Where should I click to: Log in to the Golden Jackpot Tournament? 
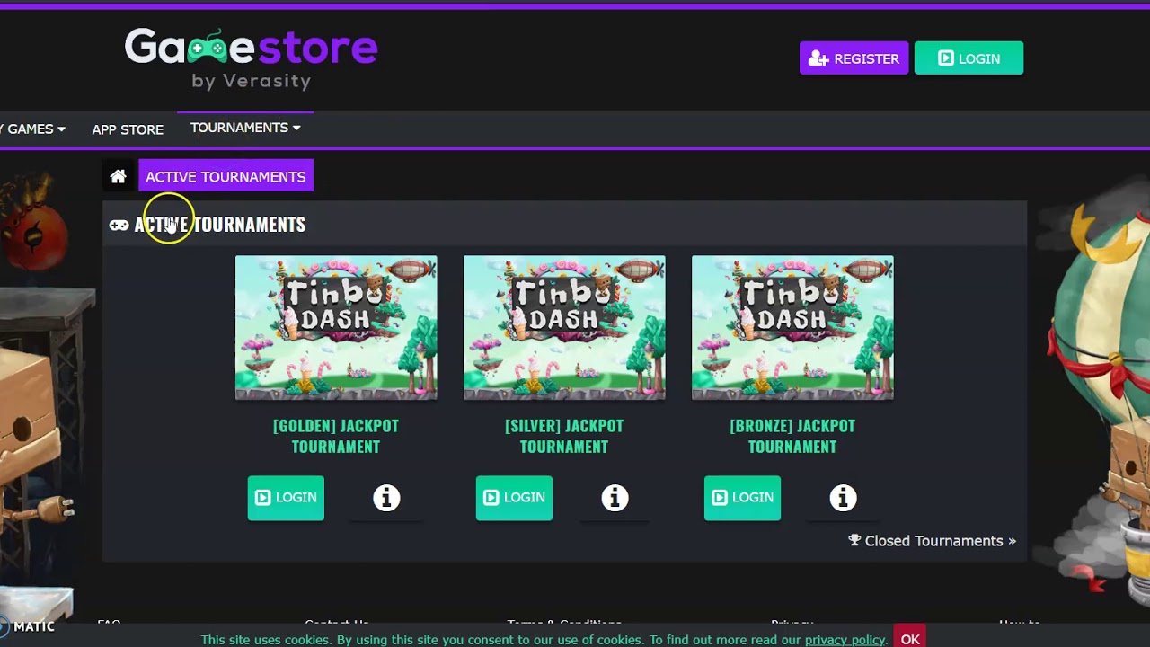coord(286,498)
